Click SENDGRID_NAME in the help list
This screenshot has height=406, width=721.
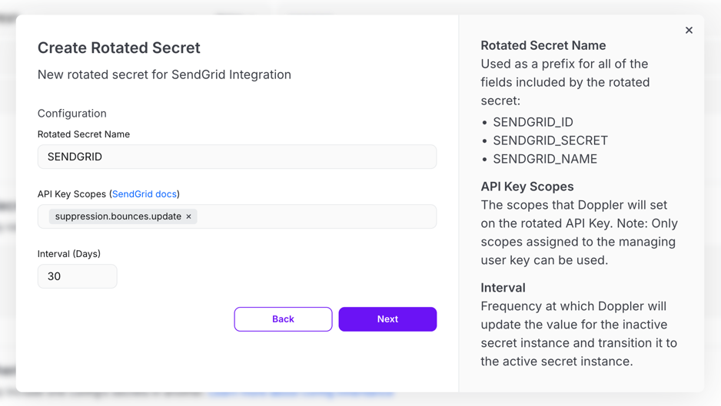(544, 159)
